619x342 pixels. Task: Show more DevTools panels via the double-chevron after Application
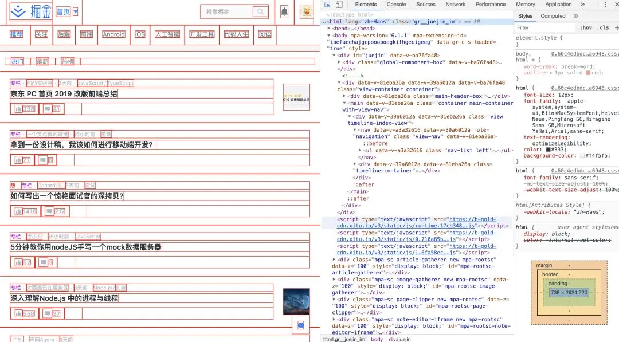pos(583,5)
